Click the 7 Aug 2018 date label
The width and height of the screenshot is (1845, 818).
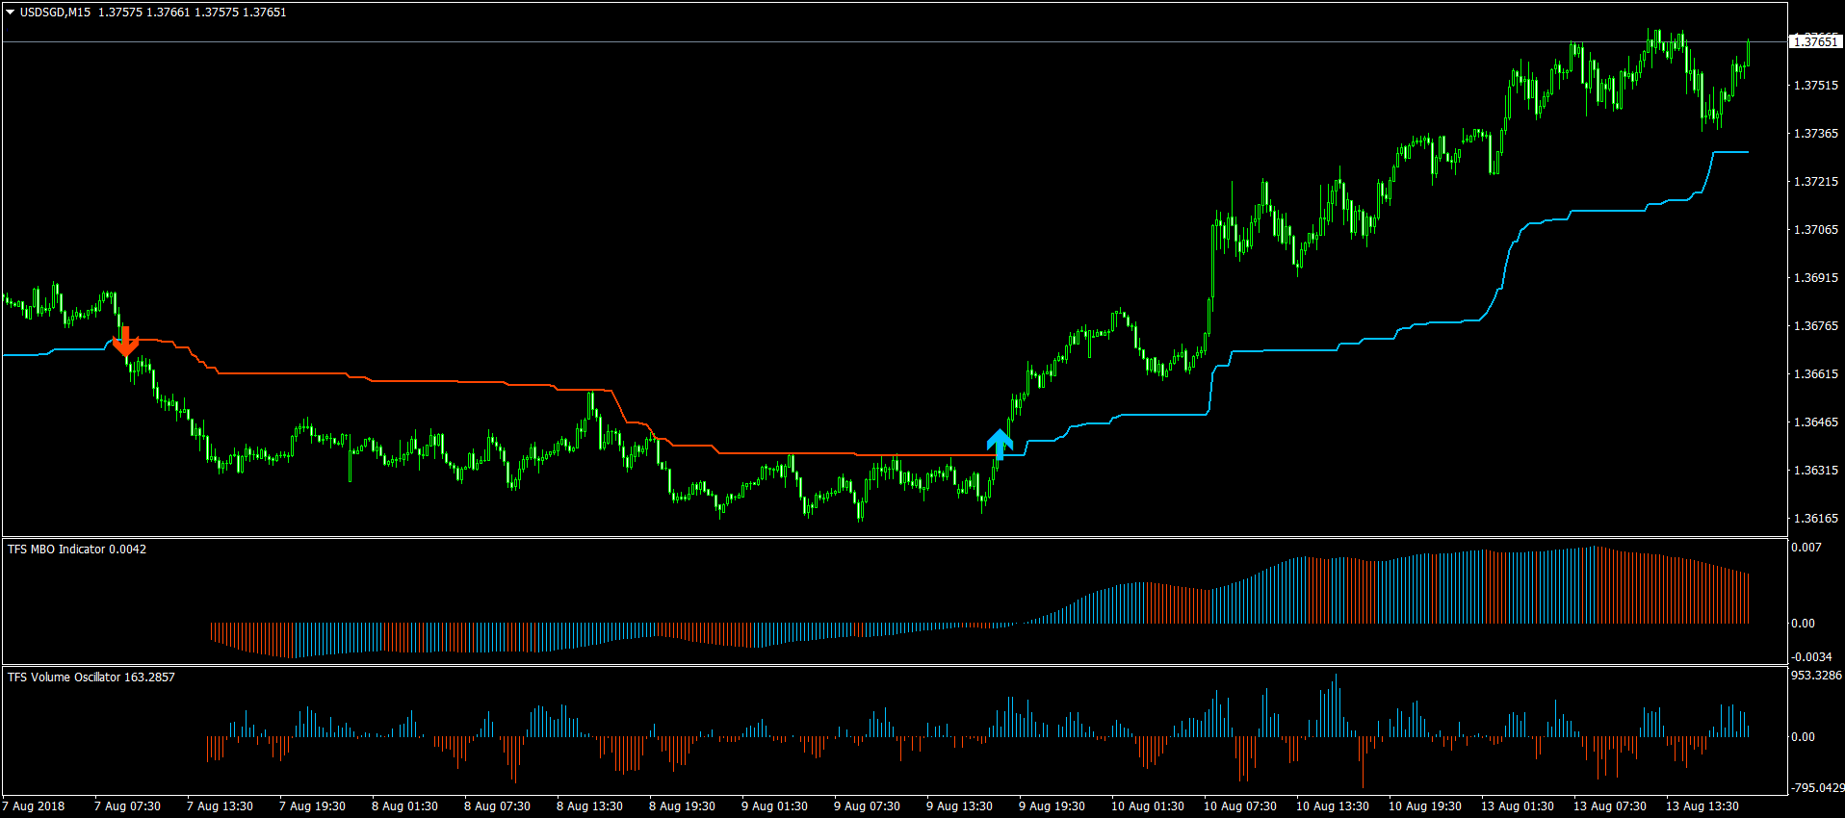(34, 806)
